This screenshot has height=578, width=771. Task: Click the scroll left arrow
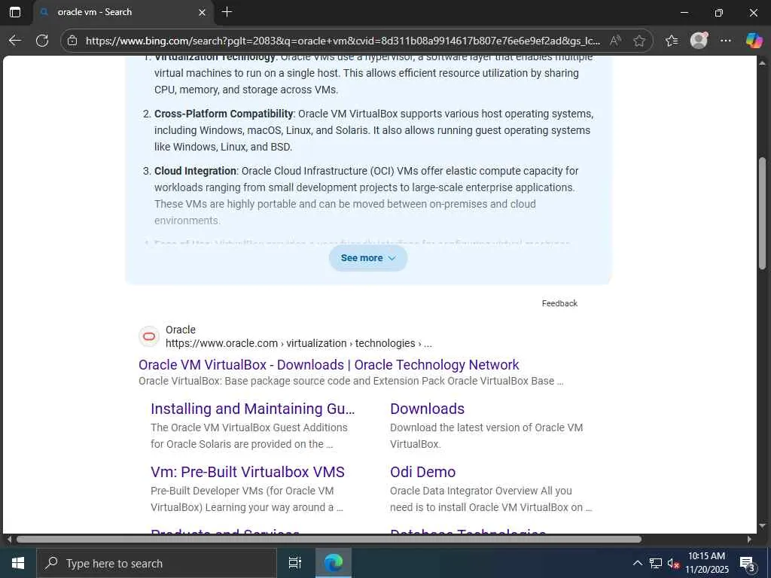(x=8, y=539)
